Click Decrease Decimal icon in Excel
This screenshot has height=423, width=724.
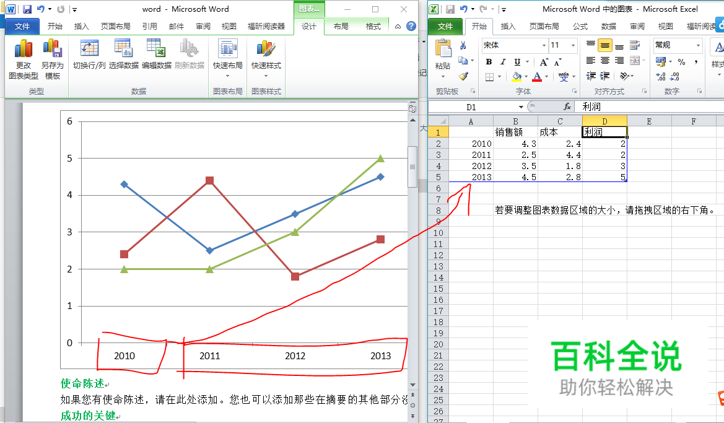click(x=675, y=77)
